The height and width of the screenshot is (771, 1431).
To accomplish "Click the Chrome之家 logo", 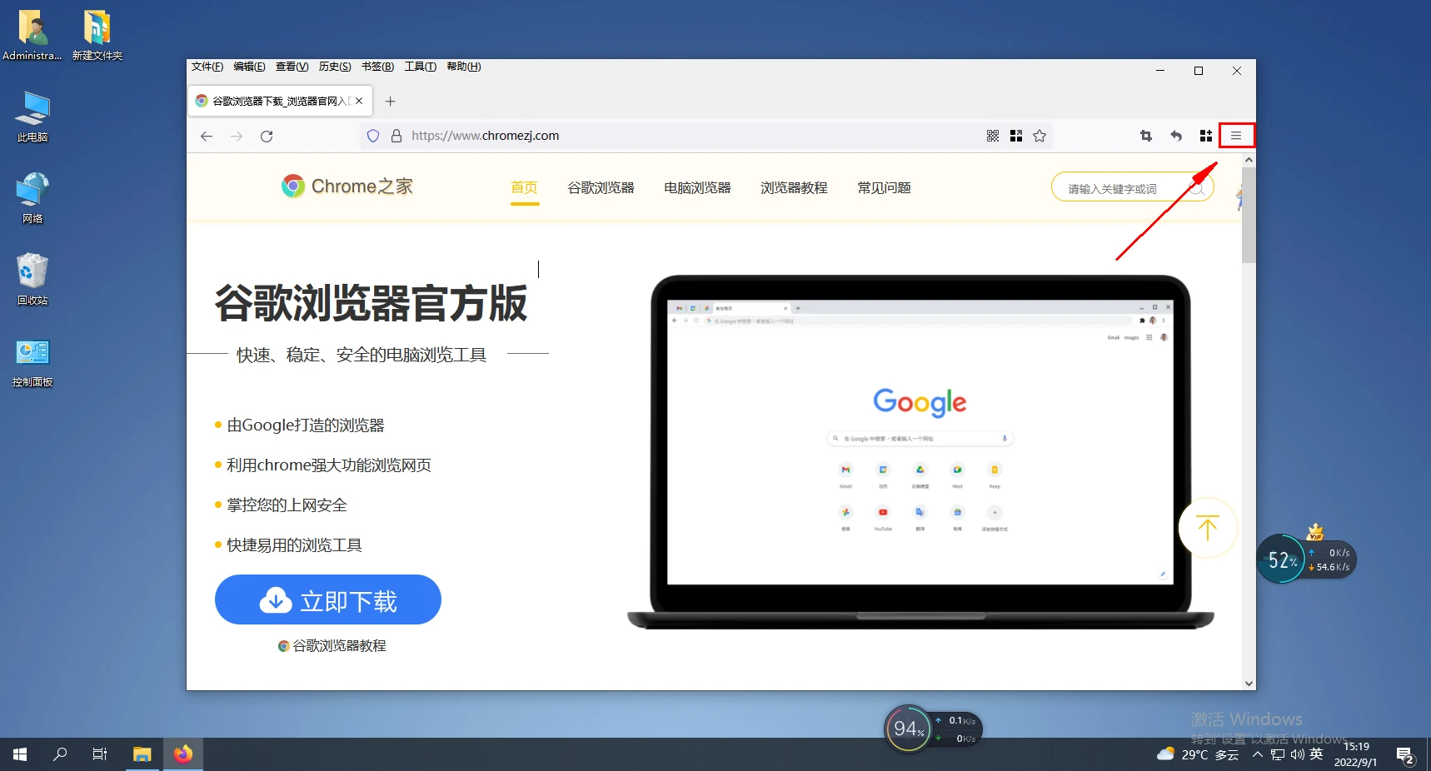I will 347,187.
